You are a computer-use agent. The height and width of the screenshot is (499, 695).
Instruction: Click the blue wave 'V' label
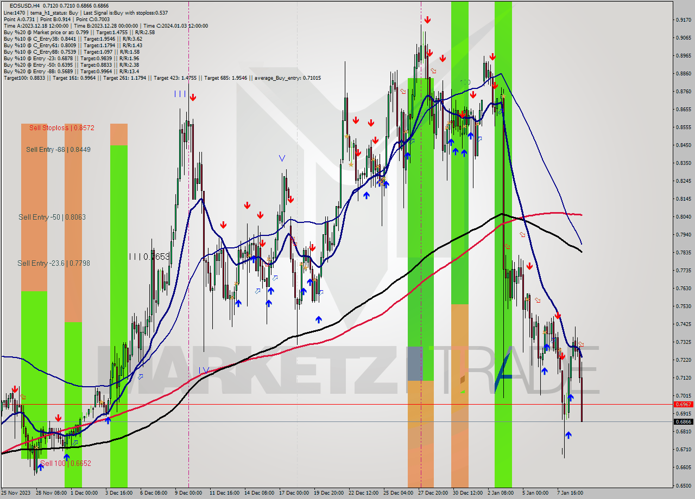[282, 158]
